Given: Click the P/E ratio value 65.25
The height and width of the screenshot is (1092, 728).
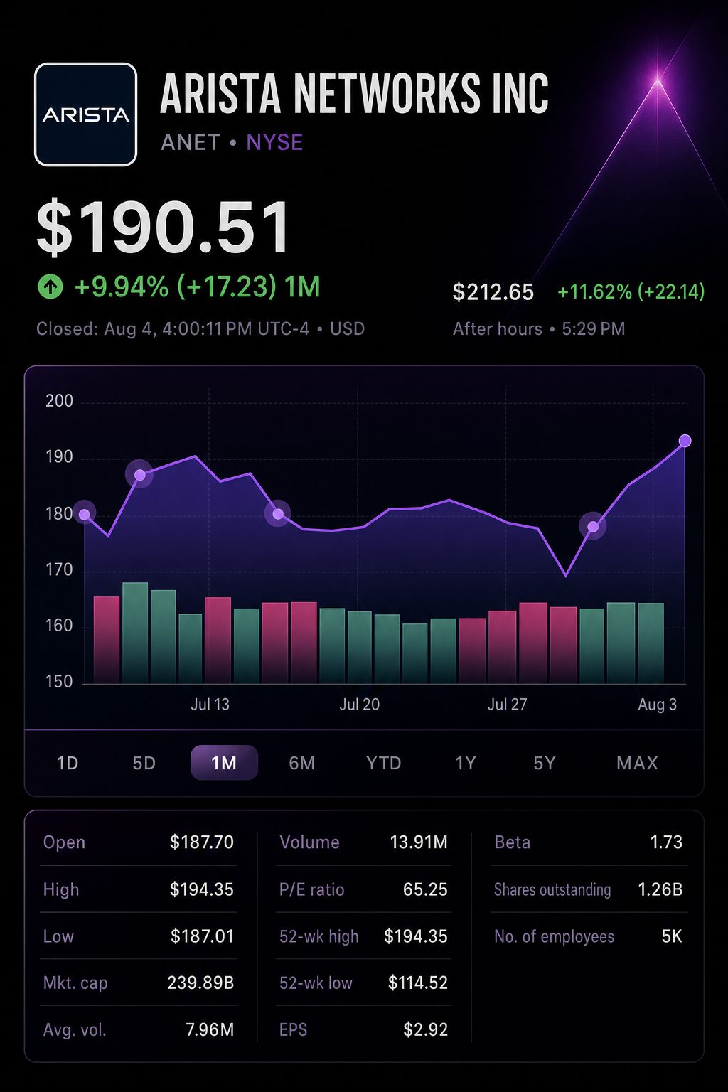Looking at the screenshot, I should [425, 889].
